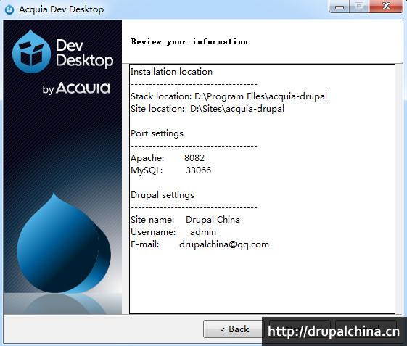The image size is (407, 346).
Task: Click the 'by Acquia' logo text
Action: [x=77, y=88]
